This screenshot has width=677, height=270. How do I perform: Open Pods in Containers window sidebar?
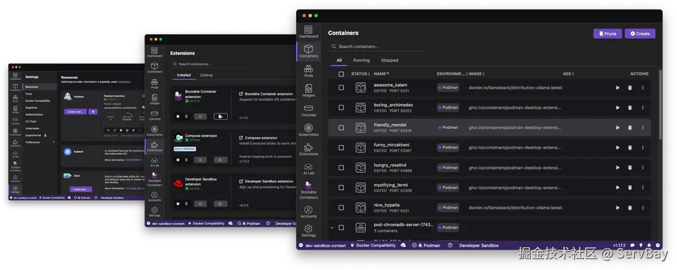pyautogui.click(x=308, y=71)
